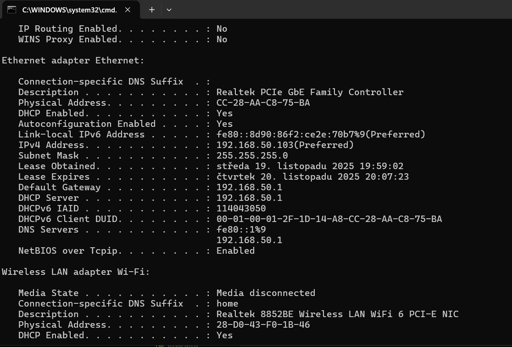
Task: Close the cmd.exe tab
Action: pyautogui.click(x=128, y=10)
